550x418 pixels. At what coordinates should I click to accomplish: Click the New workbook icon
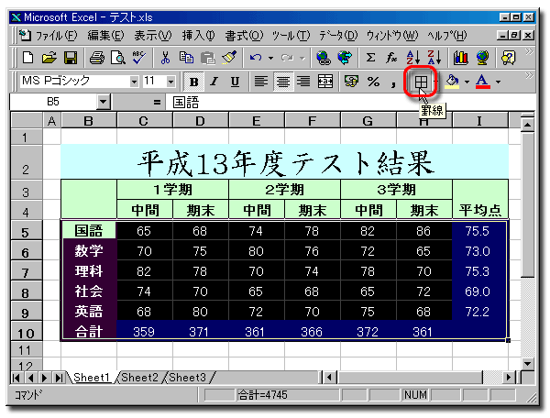pyautogui.click(x=27, y=58)
